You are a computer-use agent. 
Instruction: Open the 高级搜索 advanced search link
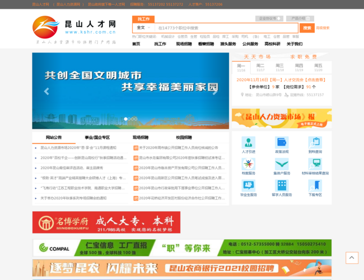coord(323,28)
